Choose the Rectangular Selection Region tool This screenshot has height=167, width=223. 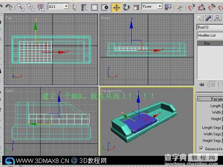pos(95,8)
